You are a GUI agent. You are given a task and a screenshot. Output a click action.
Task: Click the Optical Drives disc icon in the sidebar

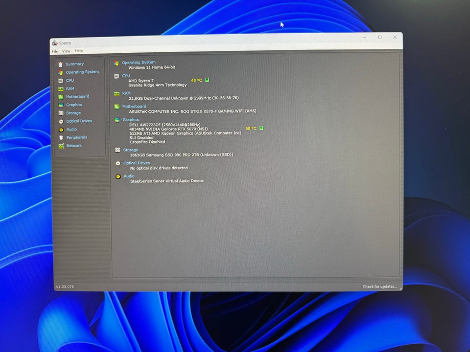[61, 122]
